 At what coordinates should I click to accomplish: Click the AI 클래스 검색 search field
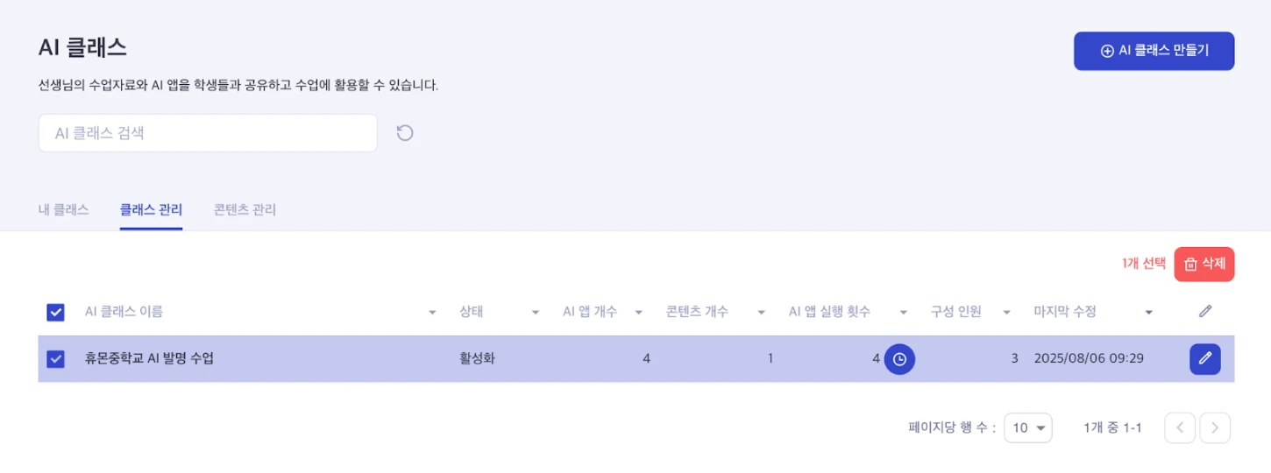tap(208, 133)
